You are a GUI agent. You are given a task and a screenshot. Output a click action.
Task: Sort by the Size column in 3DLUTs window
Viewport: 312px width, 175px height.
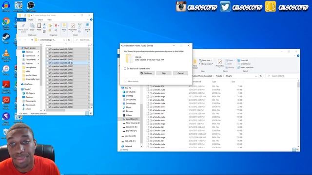point(233,82)
